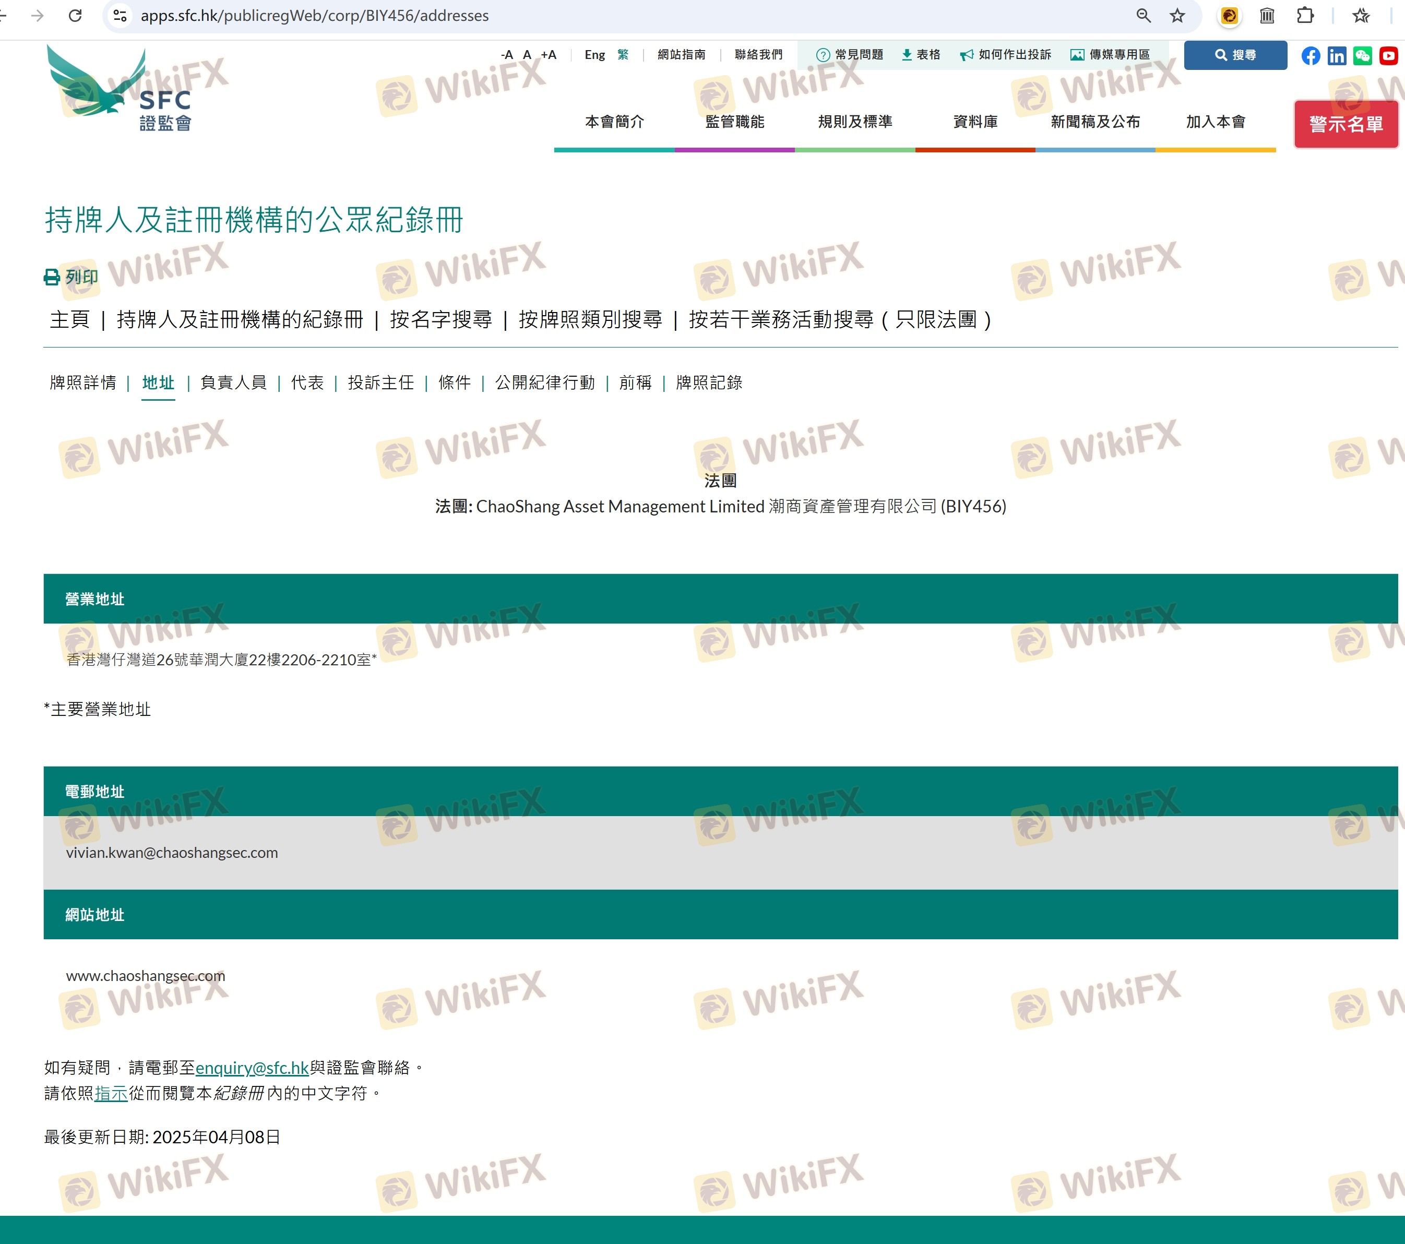The height and width of the screenshot is (1244, 1405).
Task: Expand the 本會簡介 navigation menu
Action: click(x=614, y=122)
